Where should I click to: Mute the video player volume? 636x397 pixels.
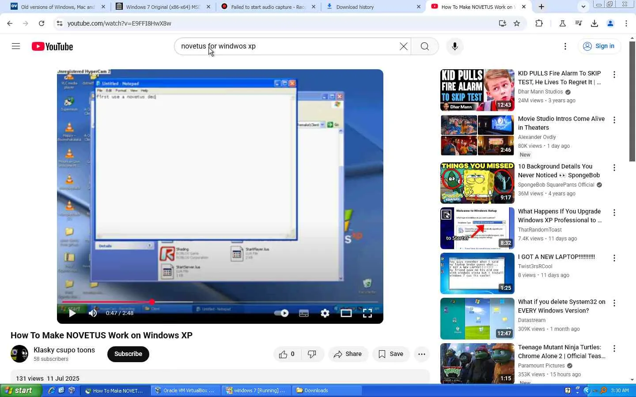point(93,313)
